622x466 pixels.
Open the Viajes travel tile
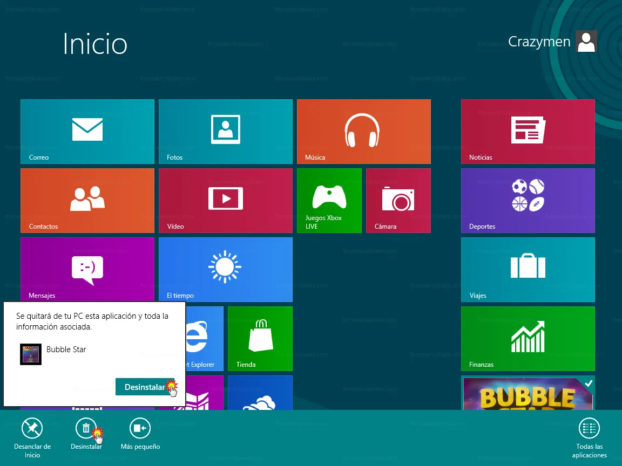coord(528,270)
